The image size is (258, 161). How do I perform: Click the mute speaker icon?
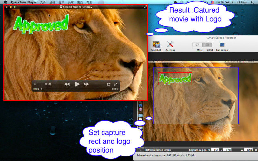coord(35,84)
